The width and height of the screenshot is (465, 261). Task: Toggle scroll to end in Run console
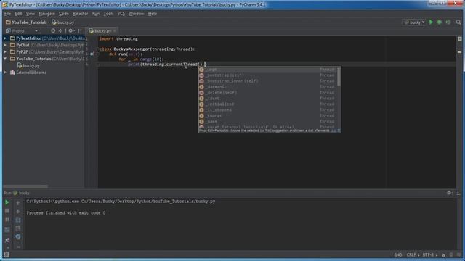click(x=18, y=228)
